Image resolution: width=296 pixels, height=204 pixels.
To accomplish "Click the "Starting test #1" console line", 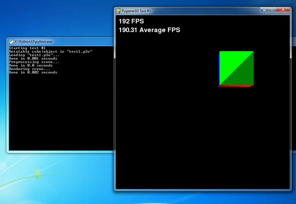I will 27,48.
